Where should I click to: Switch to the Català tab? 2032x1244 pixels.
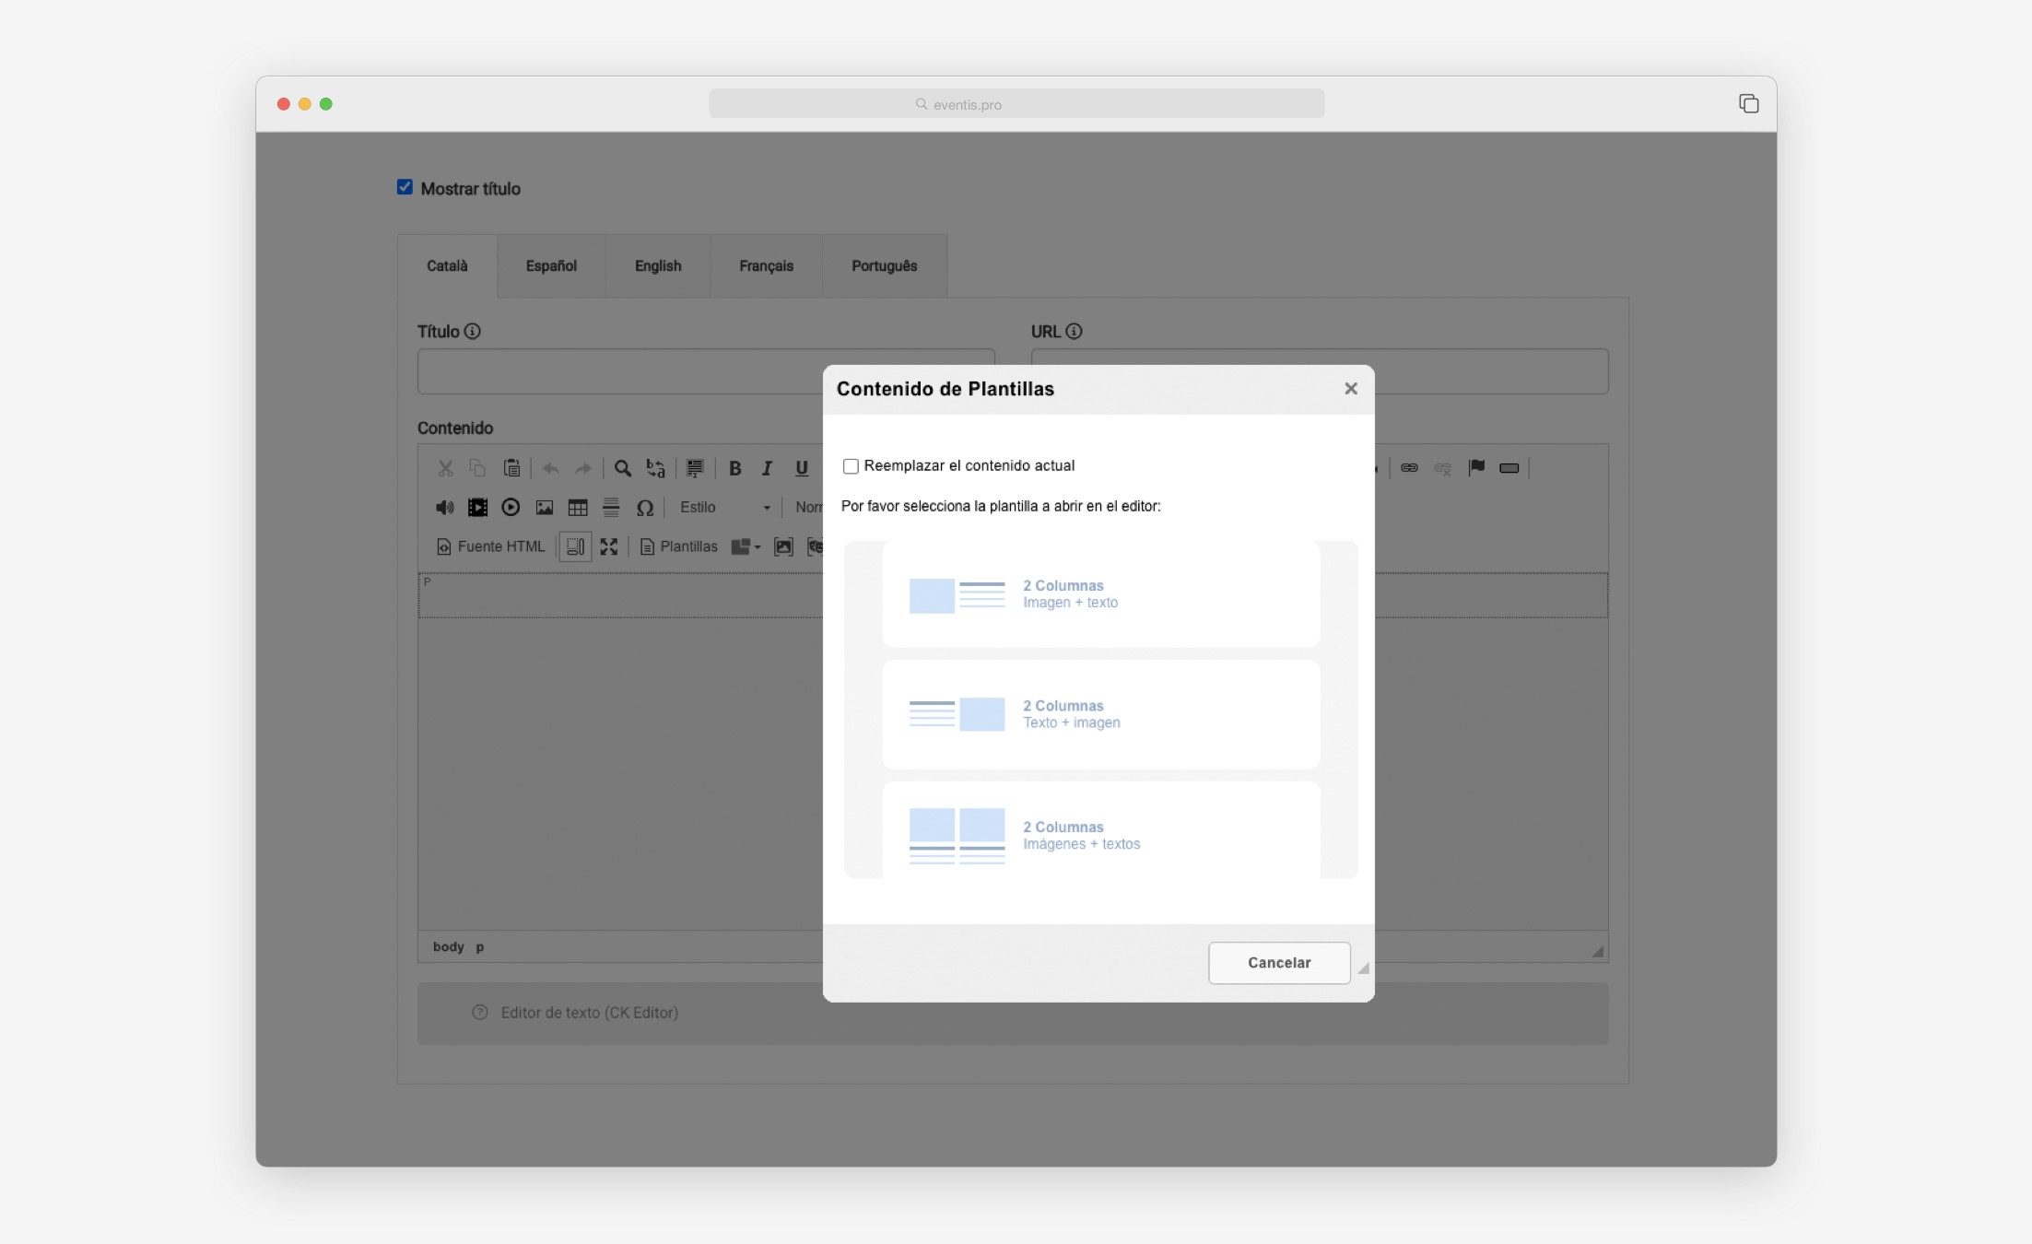pos(447,265)
